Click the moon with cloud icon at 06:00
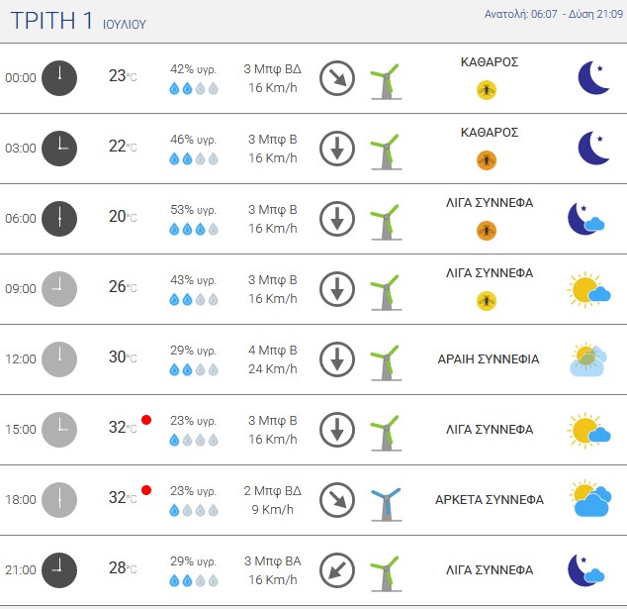Screen dimensions: 627x609 pos(586,219)
